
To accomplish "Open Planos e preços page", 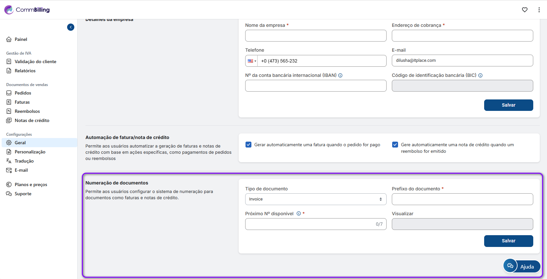I will pos(31,184).
